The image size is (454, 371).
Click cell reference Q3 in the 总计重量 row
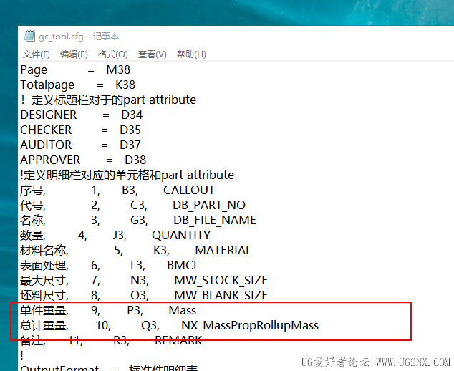click(x=149, y=326)
